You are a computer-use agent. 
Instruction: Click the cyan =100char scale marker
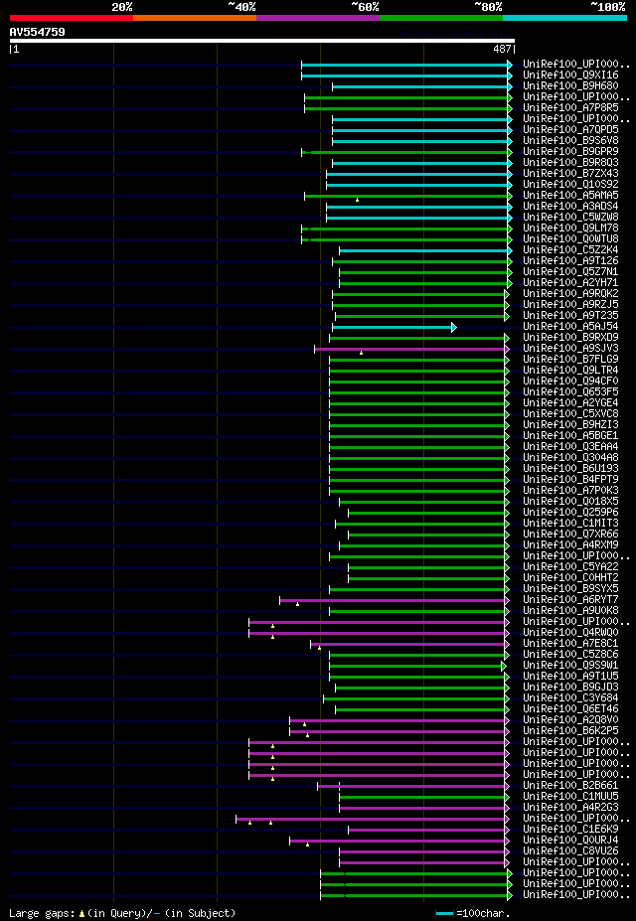(444, 913)
